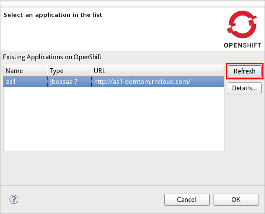Sort applications by Type column header

(69, 71)
